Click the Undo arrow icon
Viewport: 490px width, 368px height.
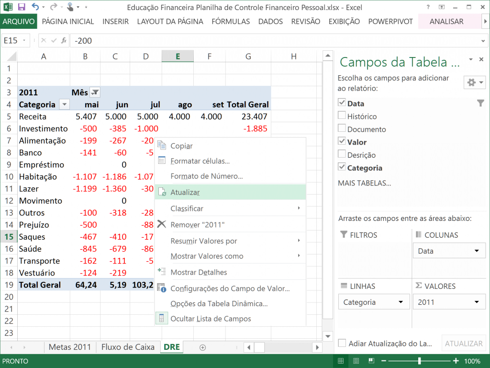point(35,7)
